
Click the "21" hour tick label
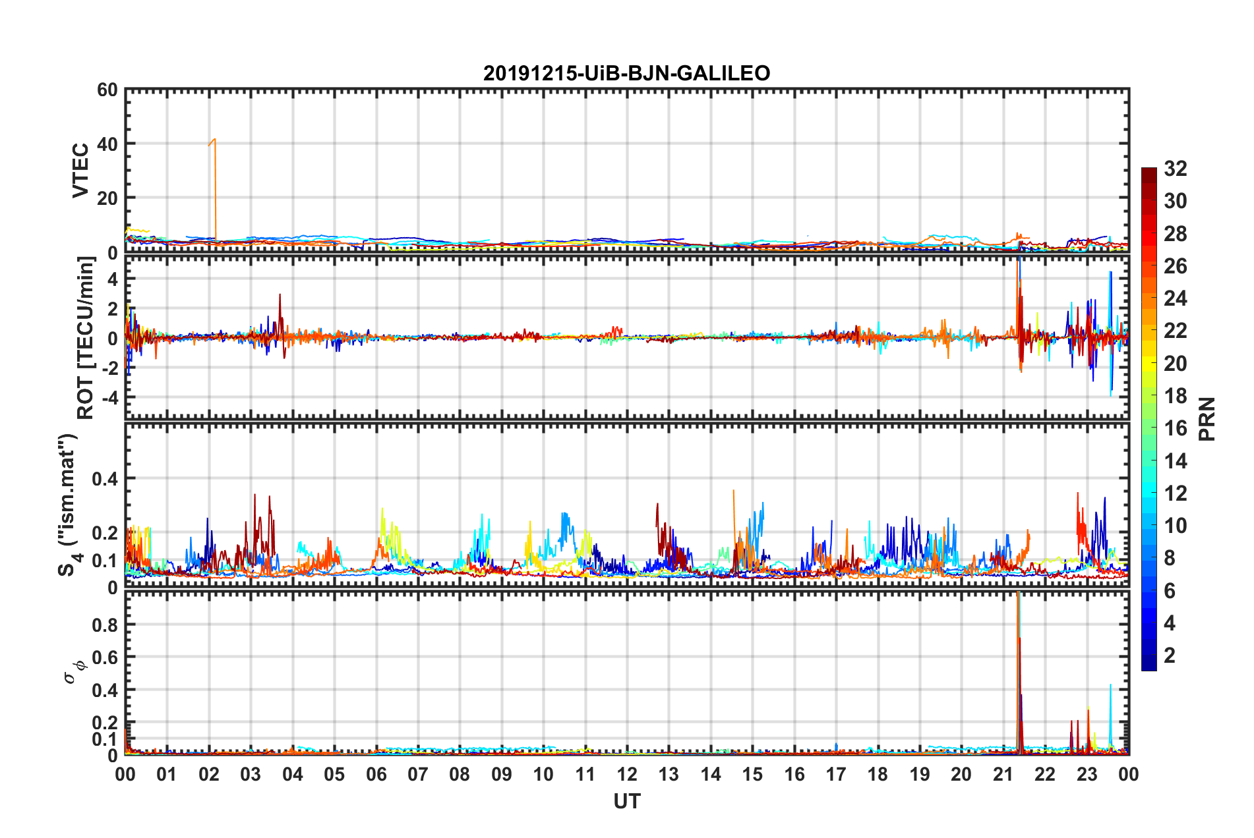pyautogui.click(x=1003, y=775)
